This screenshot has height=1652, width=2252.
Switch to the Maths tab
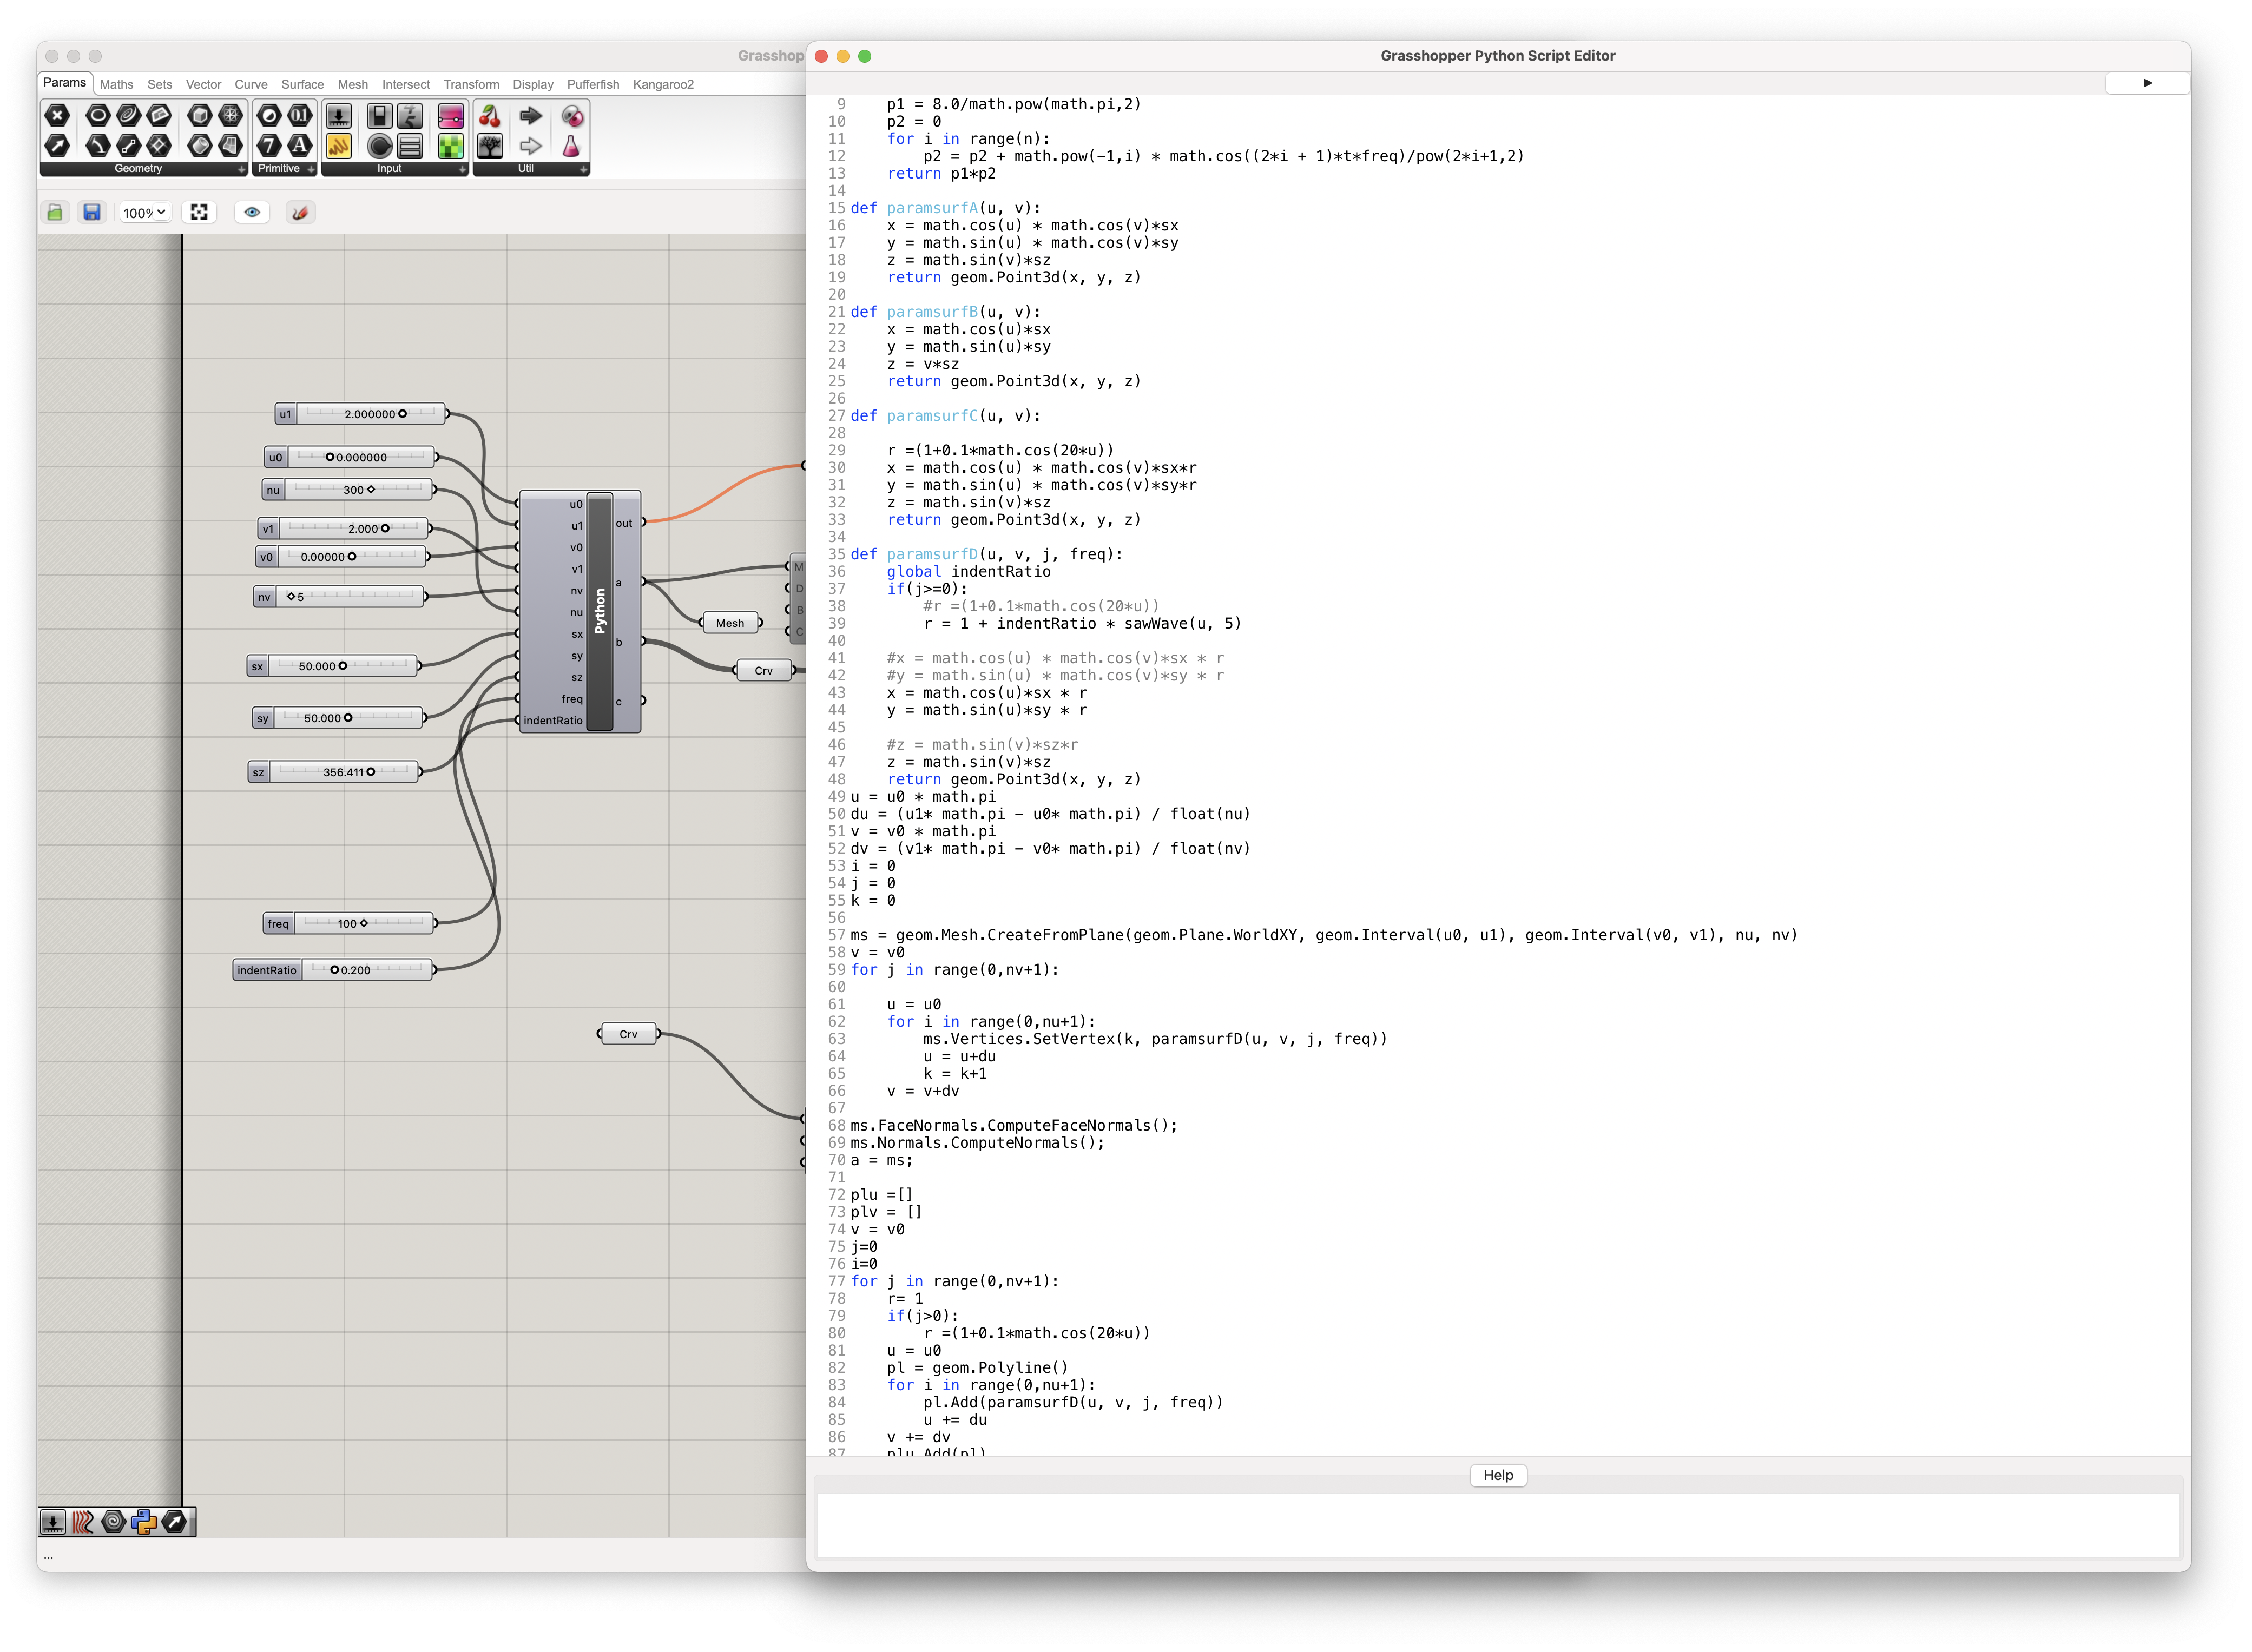click(117, 84)
